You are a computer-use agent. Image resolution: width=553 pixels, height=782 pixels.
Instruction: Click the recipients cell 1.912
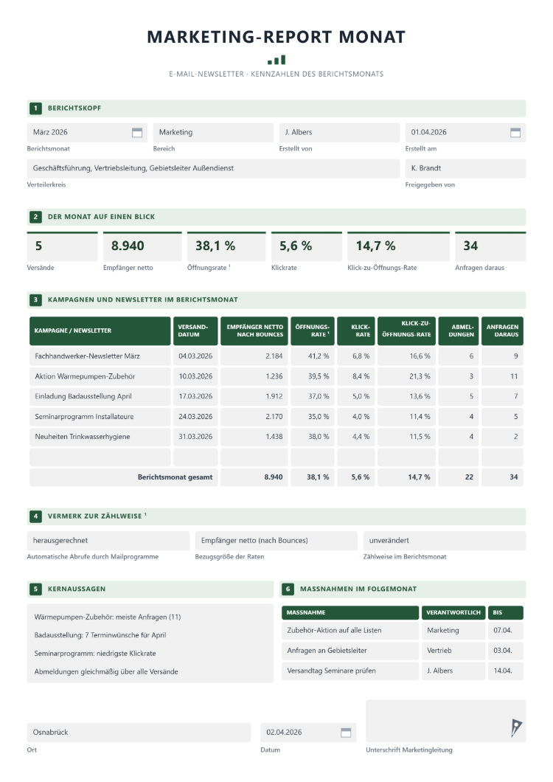click(x=254, y=396)
